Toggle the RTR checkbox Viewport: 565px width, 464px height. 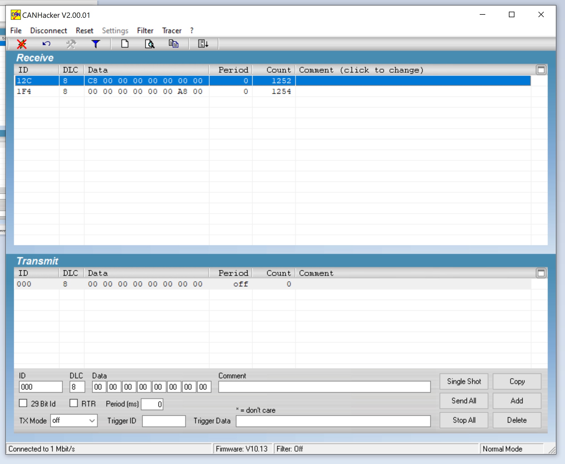(74, 403)
